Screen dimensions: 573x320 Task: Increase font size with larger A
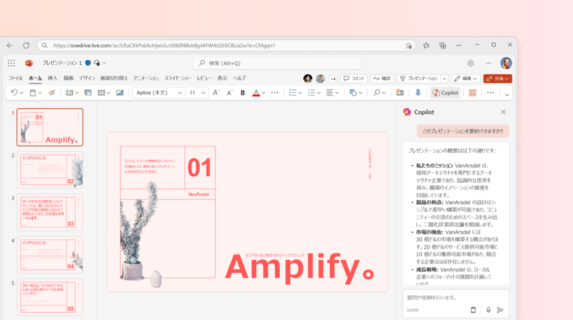pos(216,93)
